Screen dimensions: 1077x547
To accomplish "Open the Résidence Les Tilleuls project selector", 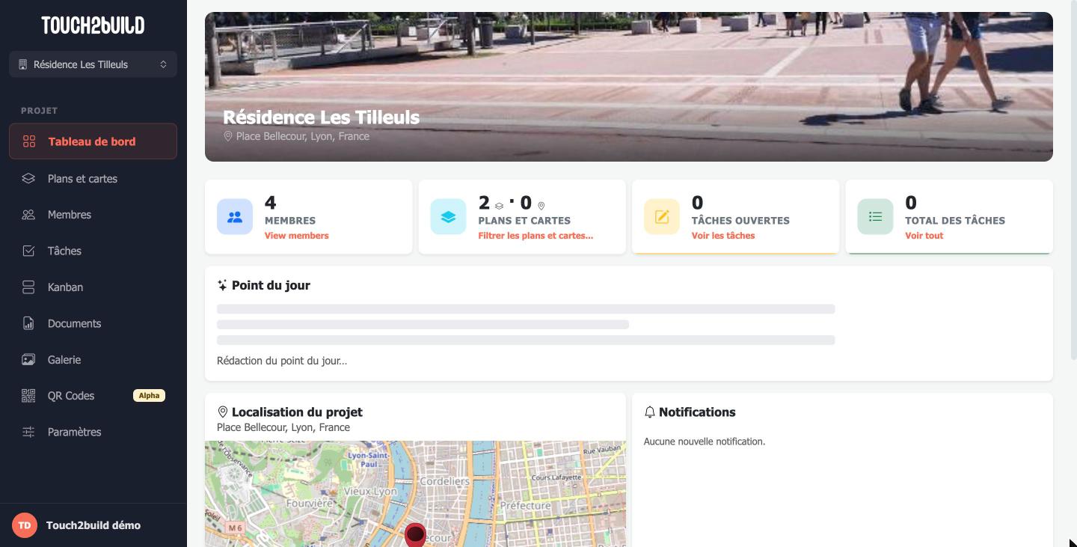I will coord(93,64).
